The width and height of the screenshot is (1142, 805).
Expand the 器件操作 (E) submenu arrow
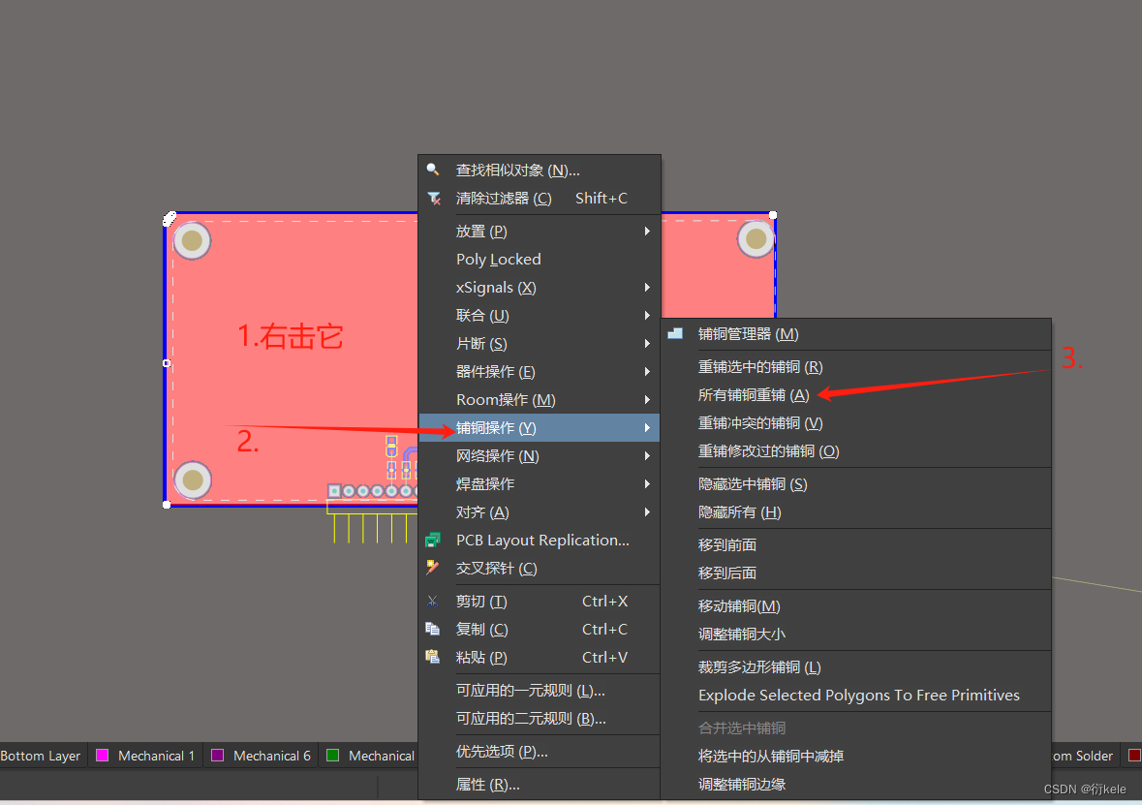(647, 372)
